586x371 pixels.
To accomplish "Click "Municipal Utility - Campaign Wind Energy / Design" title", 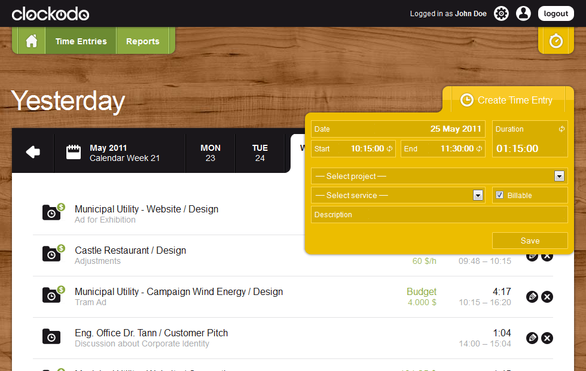I will tap(179, 292).
